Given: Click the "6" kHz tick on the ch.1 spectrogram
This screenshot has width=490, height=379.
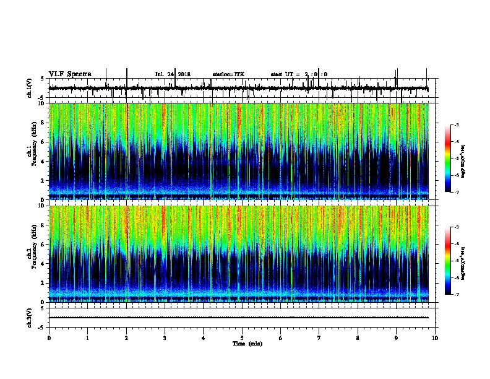Looking at the screenshot, I should pos(43,142).
